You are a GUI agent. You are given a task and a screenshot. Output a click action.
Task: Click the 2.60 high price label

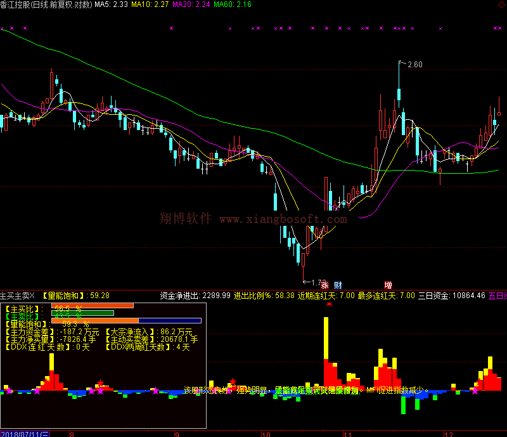pyautogui.click(x=415, y=65)
